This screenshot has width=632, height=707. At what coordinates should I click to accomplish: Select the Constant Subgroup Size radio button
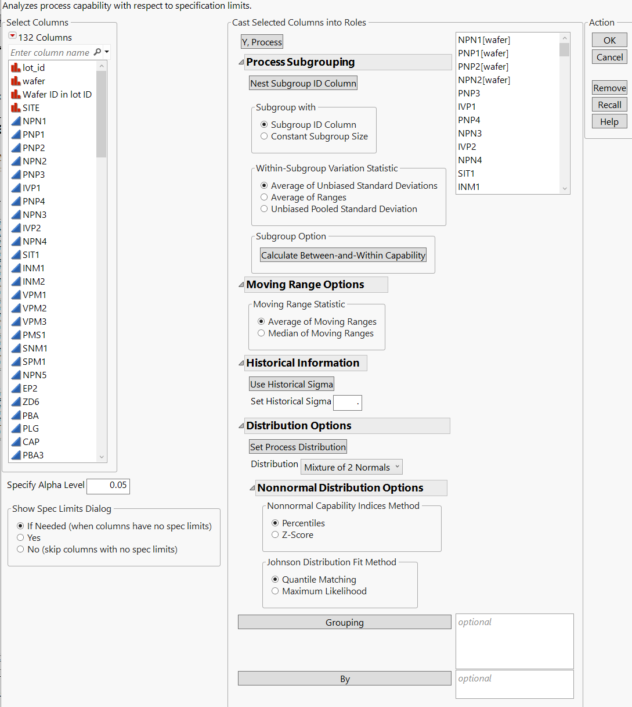coord(265,136)
